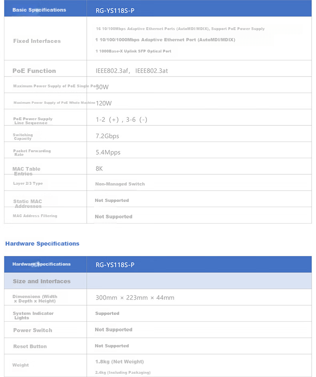Click '1 10/100/1000Mbps Adaptive Ethernet Port' line
Viewport: 316px width, 377px height.
(x=165, y=40)
